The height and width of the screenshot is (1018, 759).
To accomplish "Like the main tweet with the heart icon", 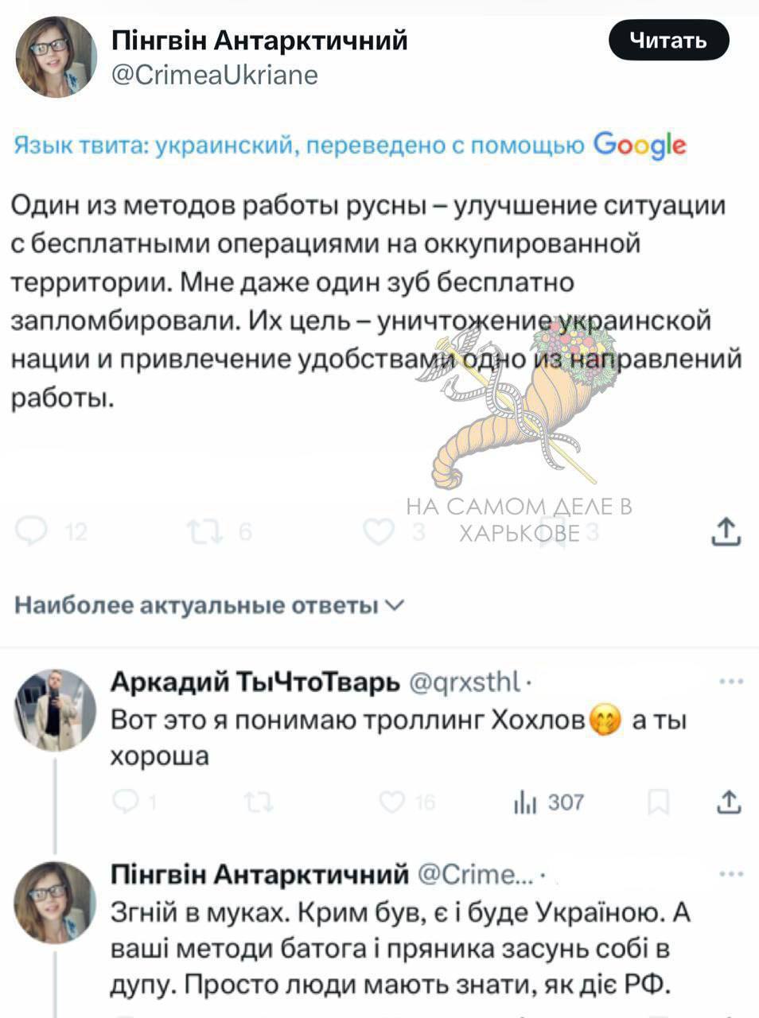I will (x=379, y=531).
